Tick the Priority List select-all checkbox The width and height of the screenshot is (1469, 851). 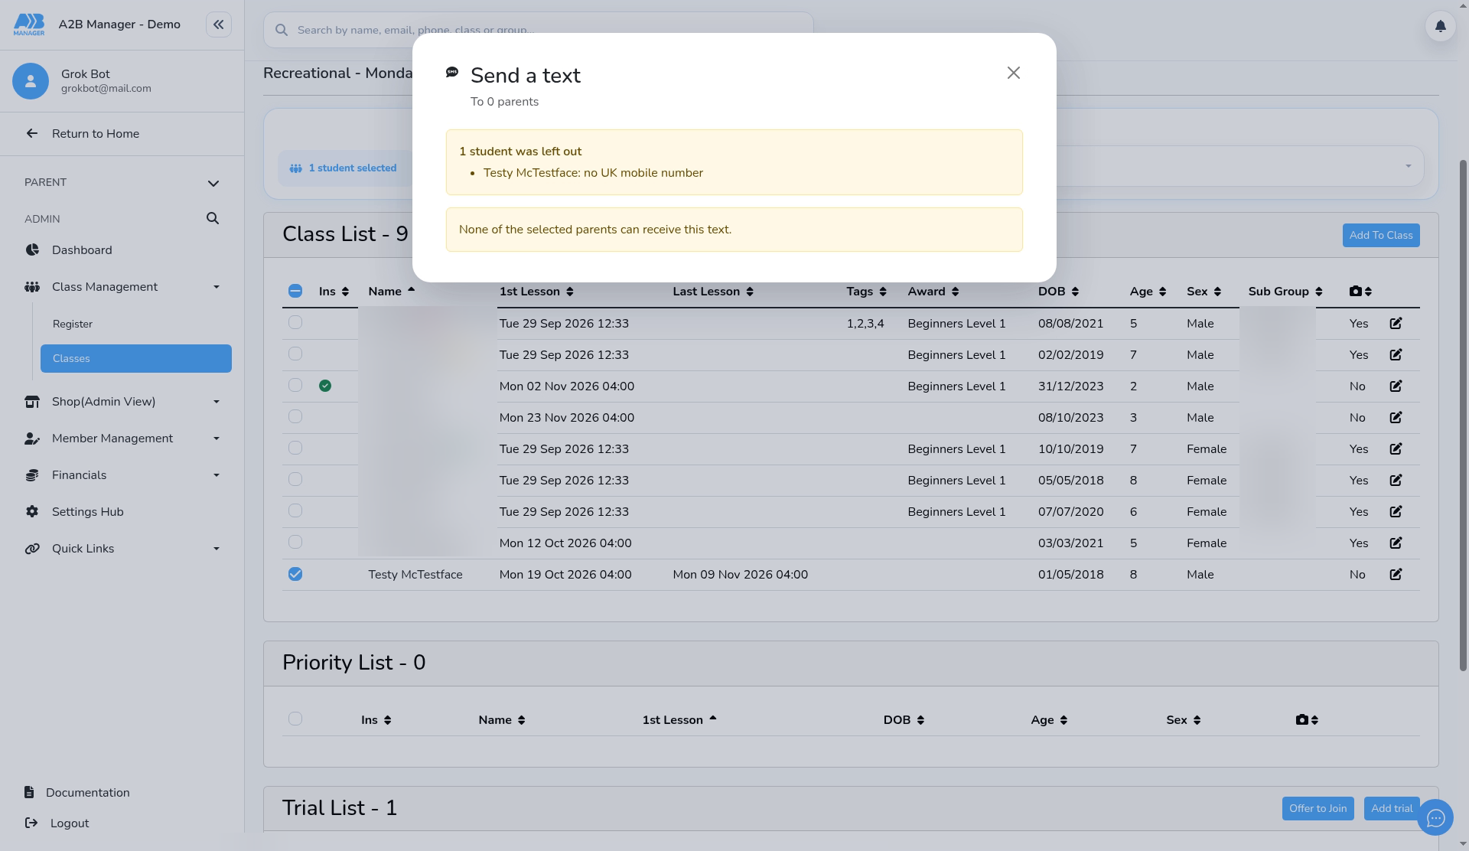click(295, 719)
